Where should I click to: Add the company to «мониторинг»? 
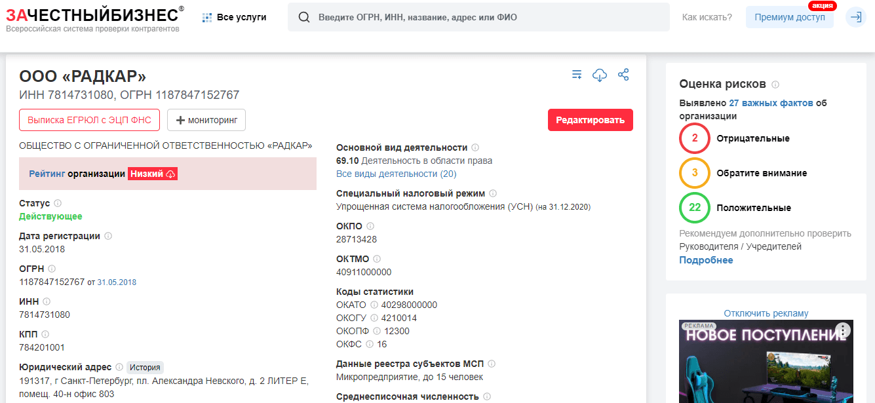[206, 119]
